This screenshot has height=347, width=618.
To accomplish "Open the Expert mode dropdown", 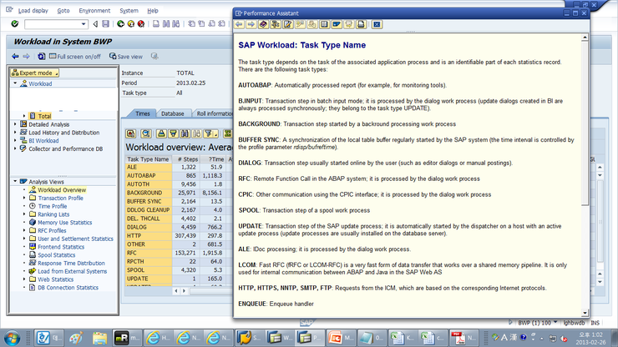I will tap(35, 73).
